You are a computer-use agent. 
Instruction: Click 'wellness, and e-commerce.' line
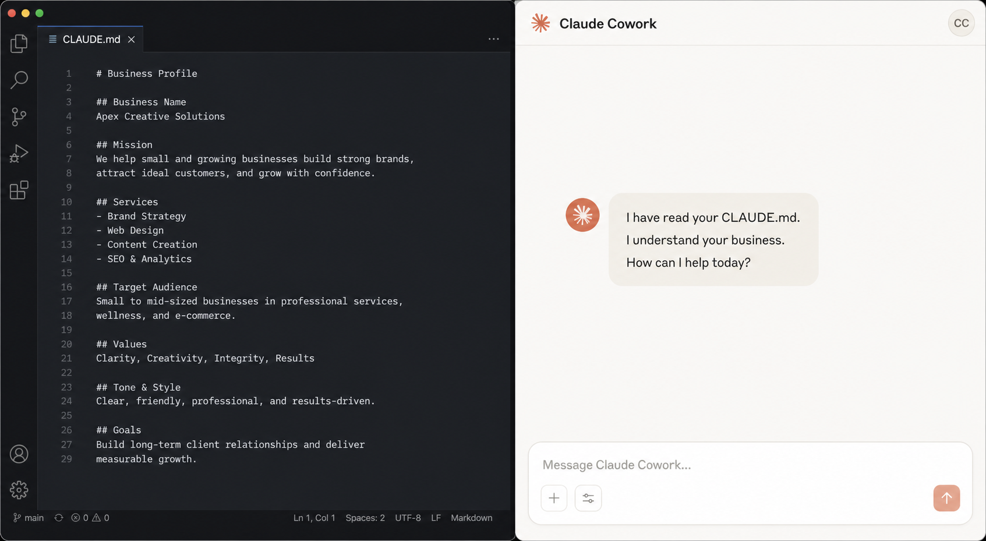point(166,316)
